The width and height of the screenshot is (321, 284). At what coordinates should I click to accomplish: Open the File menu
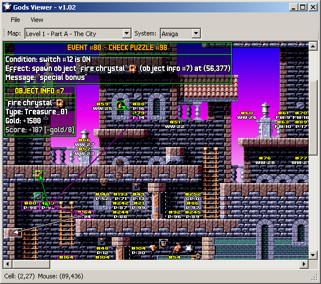click(x=15, y=20)
